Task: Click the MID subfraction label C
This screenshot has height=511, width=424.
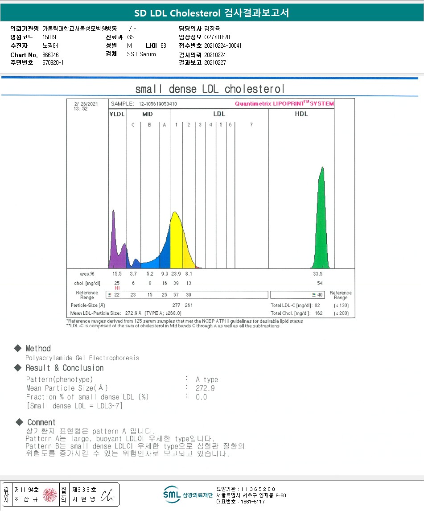Action: point(133,124)
